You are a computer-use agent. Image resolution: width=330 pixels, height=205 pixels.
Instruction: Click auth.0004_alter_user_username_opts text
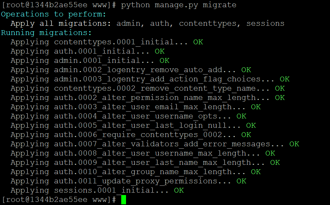tap(136, 116)
